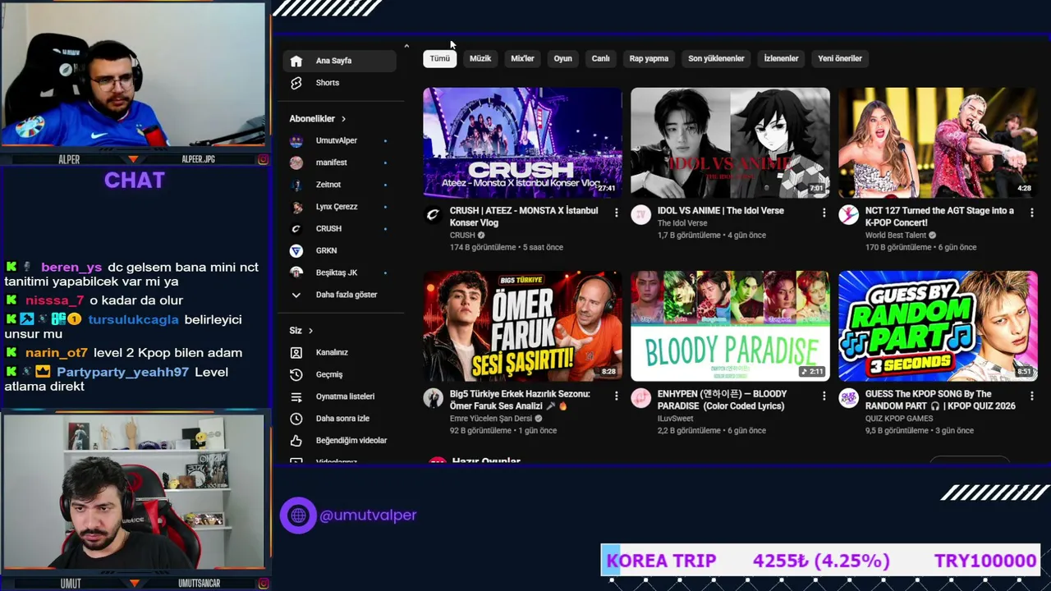This screenshot has height=591, width=1051.
Task: Play the CRUSH concert vlog thumbnail
Action: (x=522, y=143)
